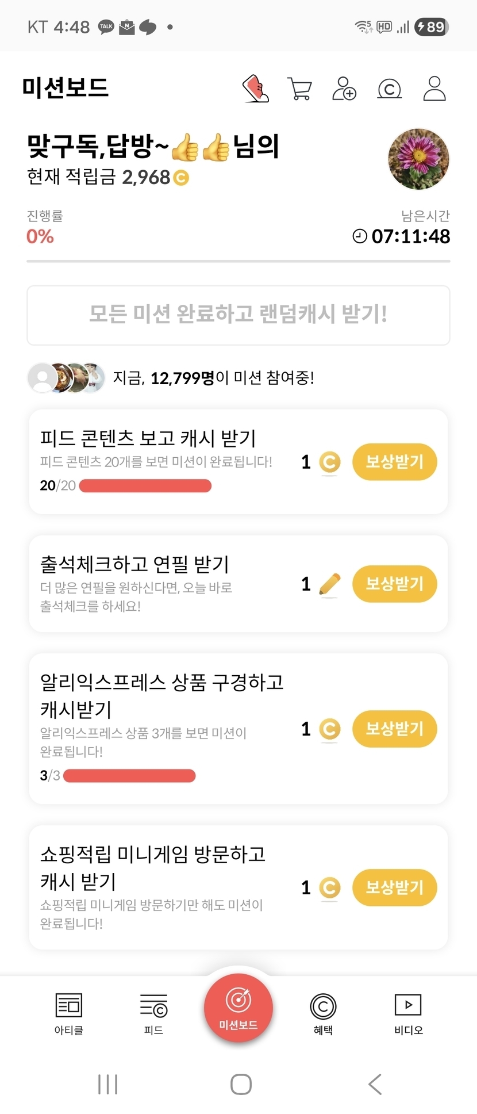Switch to the 피드 tab
Viewport: 477px width, 1114px height.
tap(153, 1013)
